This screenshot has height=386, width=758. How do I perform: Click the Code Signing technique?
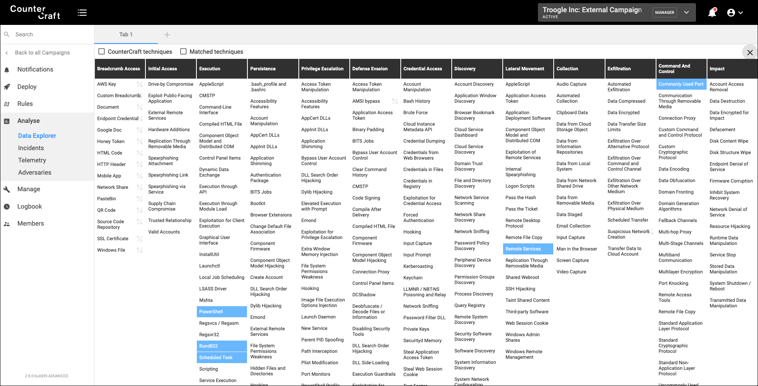(x=366, y=198)
